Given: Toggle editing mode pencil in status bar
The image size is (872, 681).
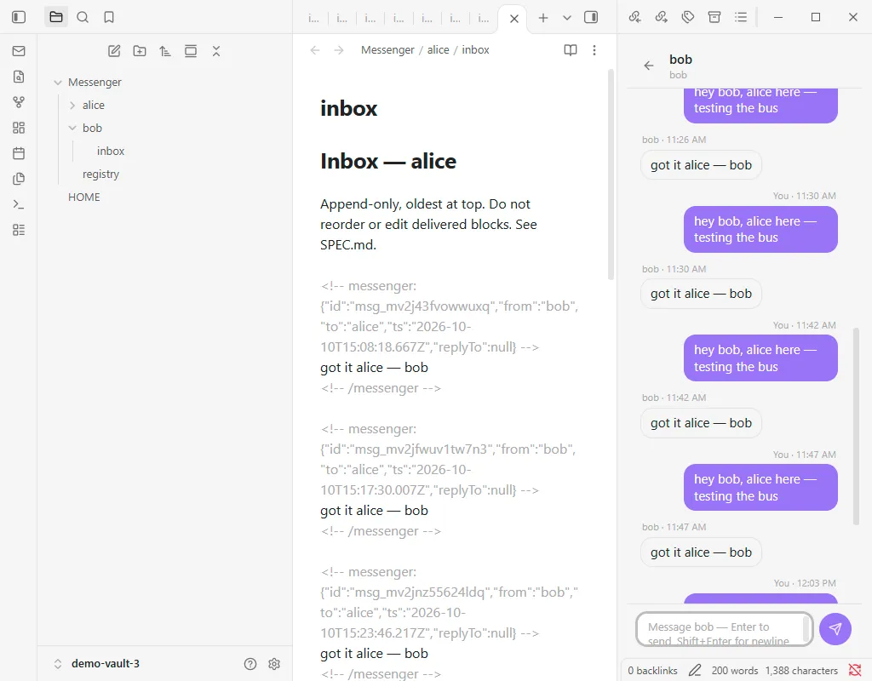Looking at the screenshot, I should (695, 671).
